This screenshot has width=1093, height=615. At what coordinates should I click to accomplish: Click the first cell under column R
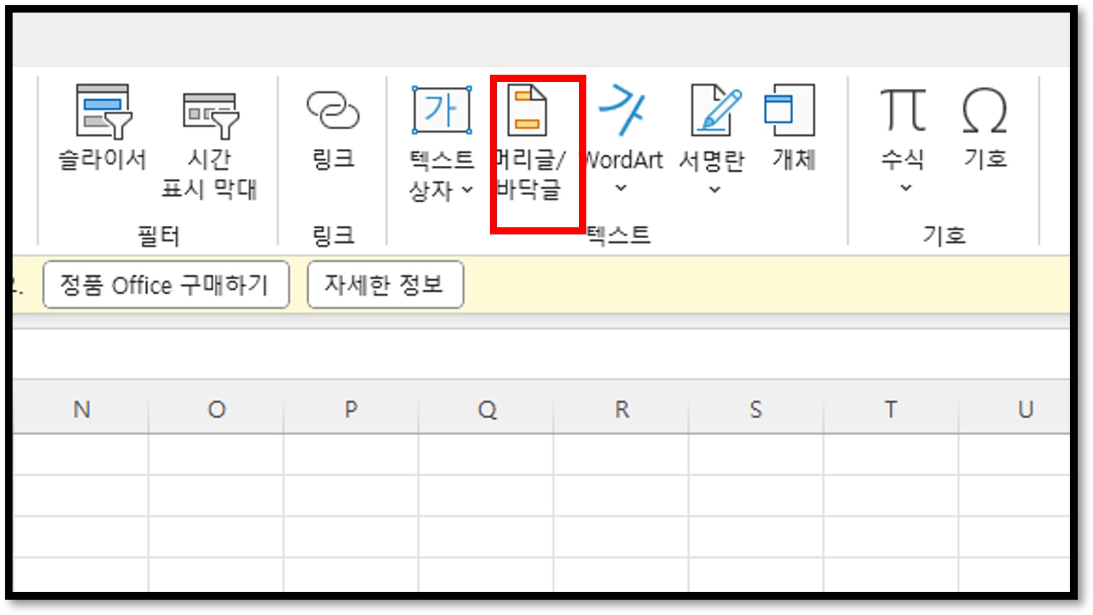point(621,454)
